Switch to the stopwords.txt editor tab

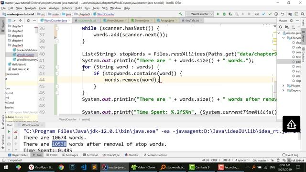click(x=87, y=21)
